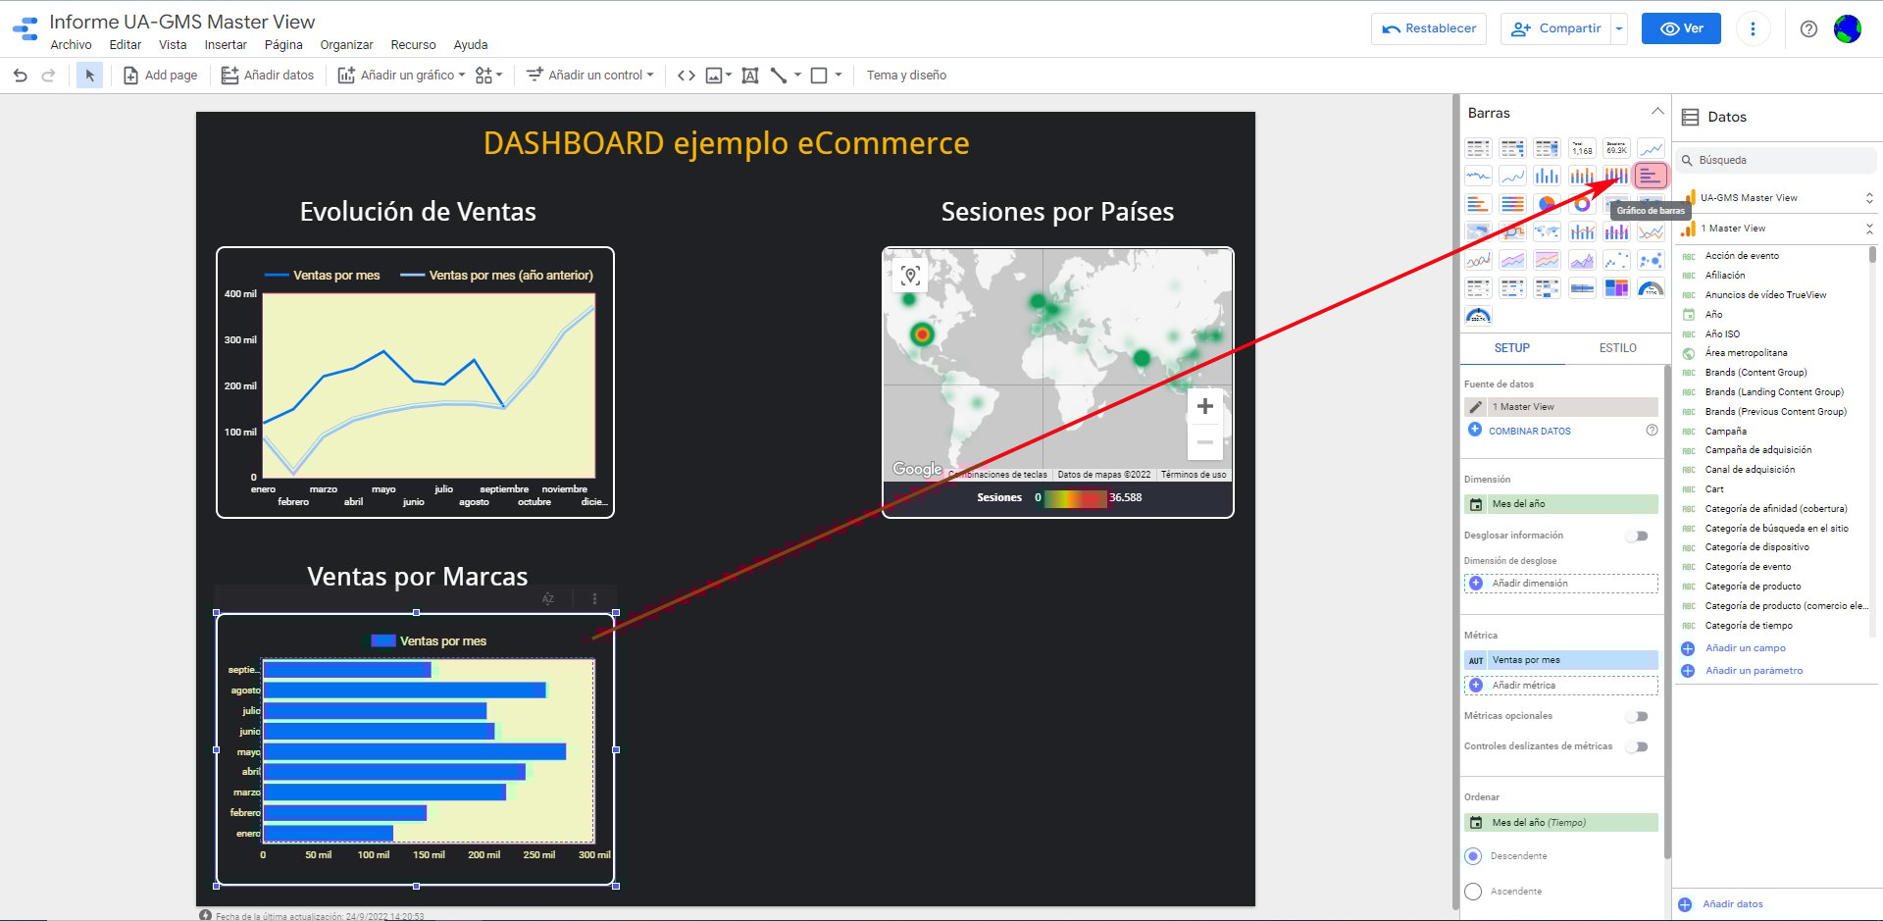
Task: Open Tema y diseño panel
Action: click(x=906, y=76)
